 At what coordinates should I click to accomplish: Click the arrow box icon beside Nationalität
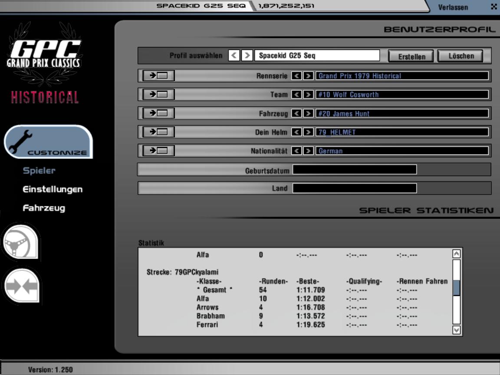[158, 151]
